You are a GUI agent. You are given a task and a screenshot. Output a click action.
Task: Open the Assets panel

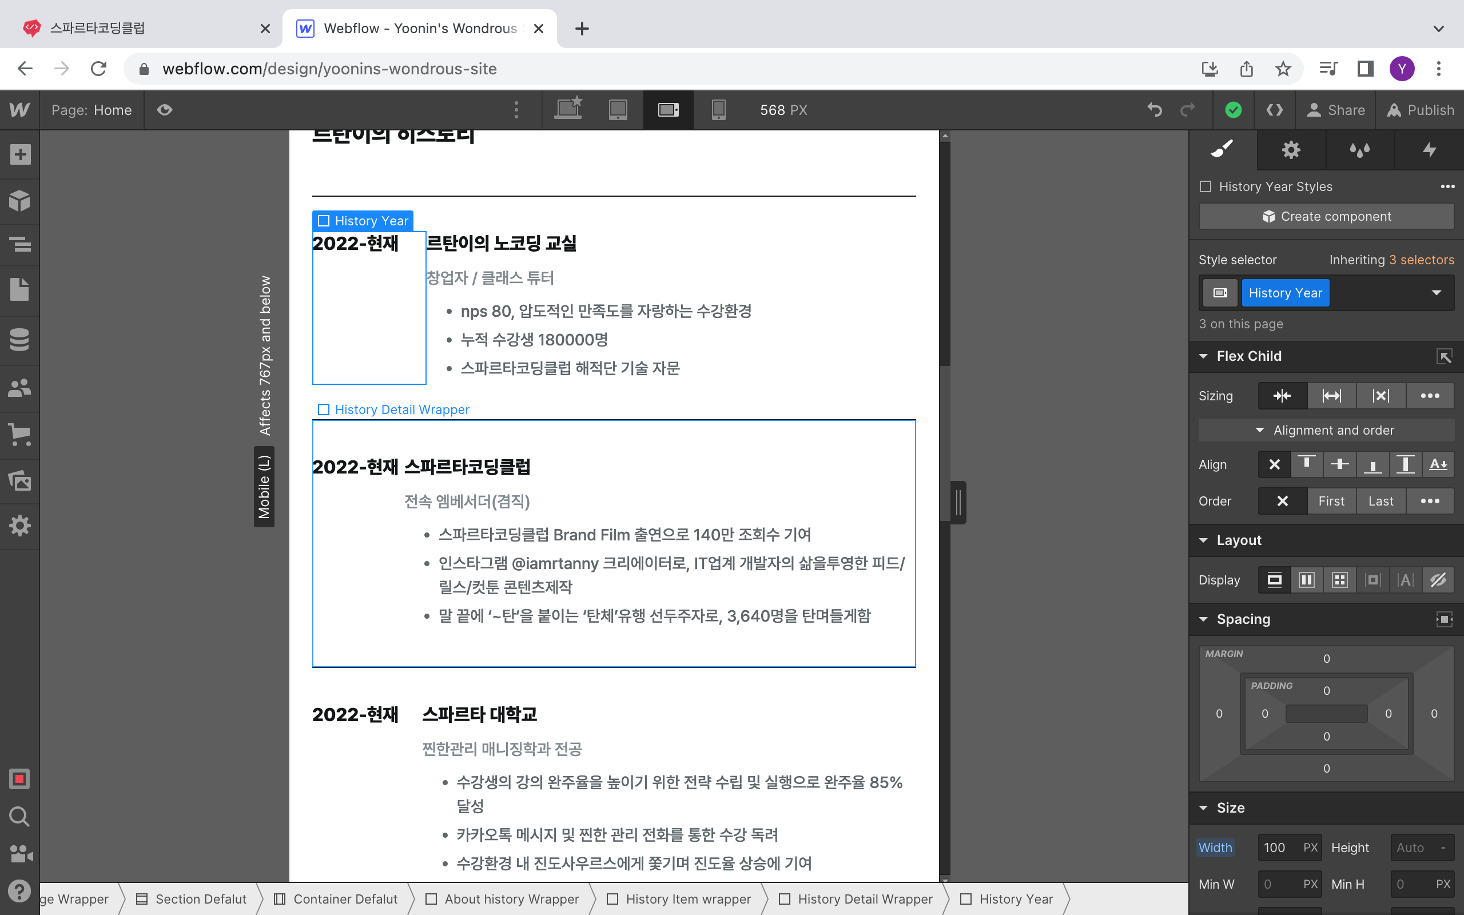(20, 481)
